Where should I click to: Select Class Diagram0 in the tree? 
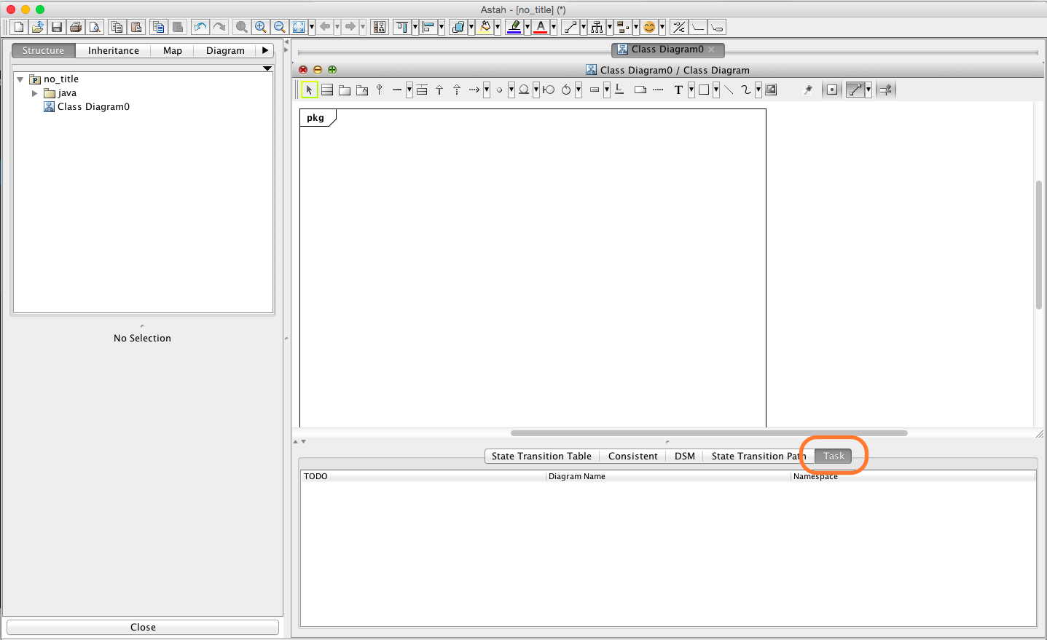pyautogui.click(x=93, y=106)
